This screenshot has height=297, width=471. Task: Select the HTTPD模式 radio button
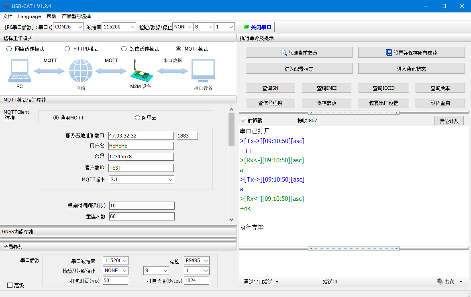click(67, 49)
